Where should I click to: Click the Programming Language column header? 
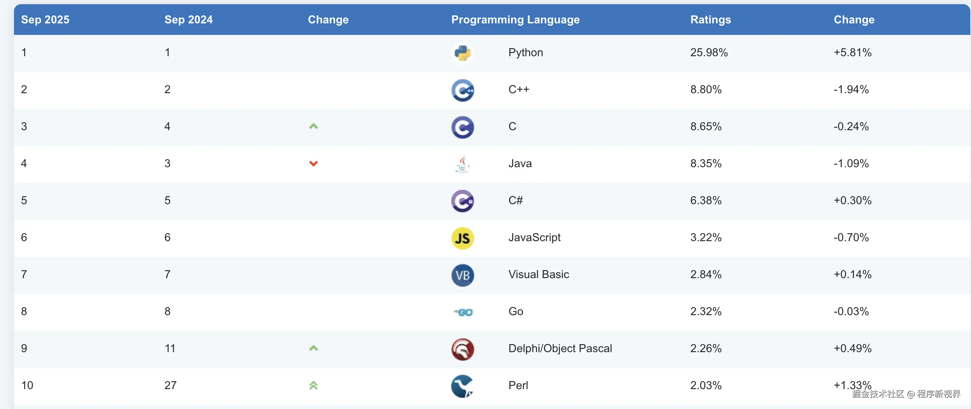point(515,20)
